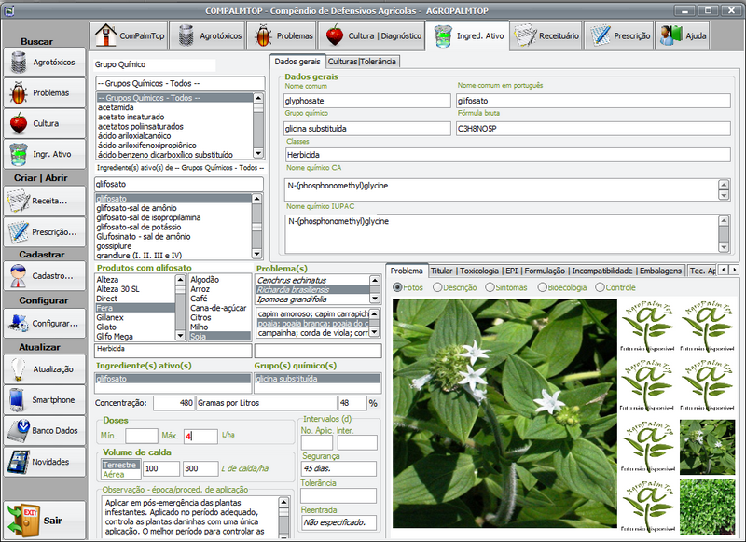This screenshot has height=542, width=746.
Task: Switch to the Titular tab
Action: click(x=441, y=271)
